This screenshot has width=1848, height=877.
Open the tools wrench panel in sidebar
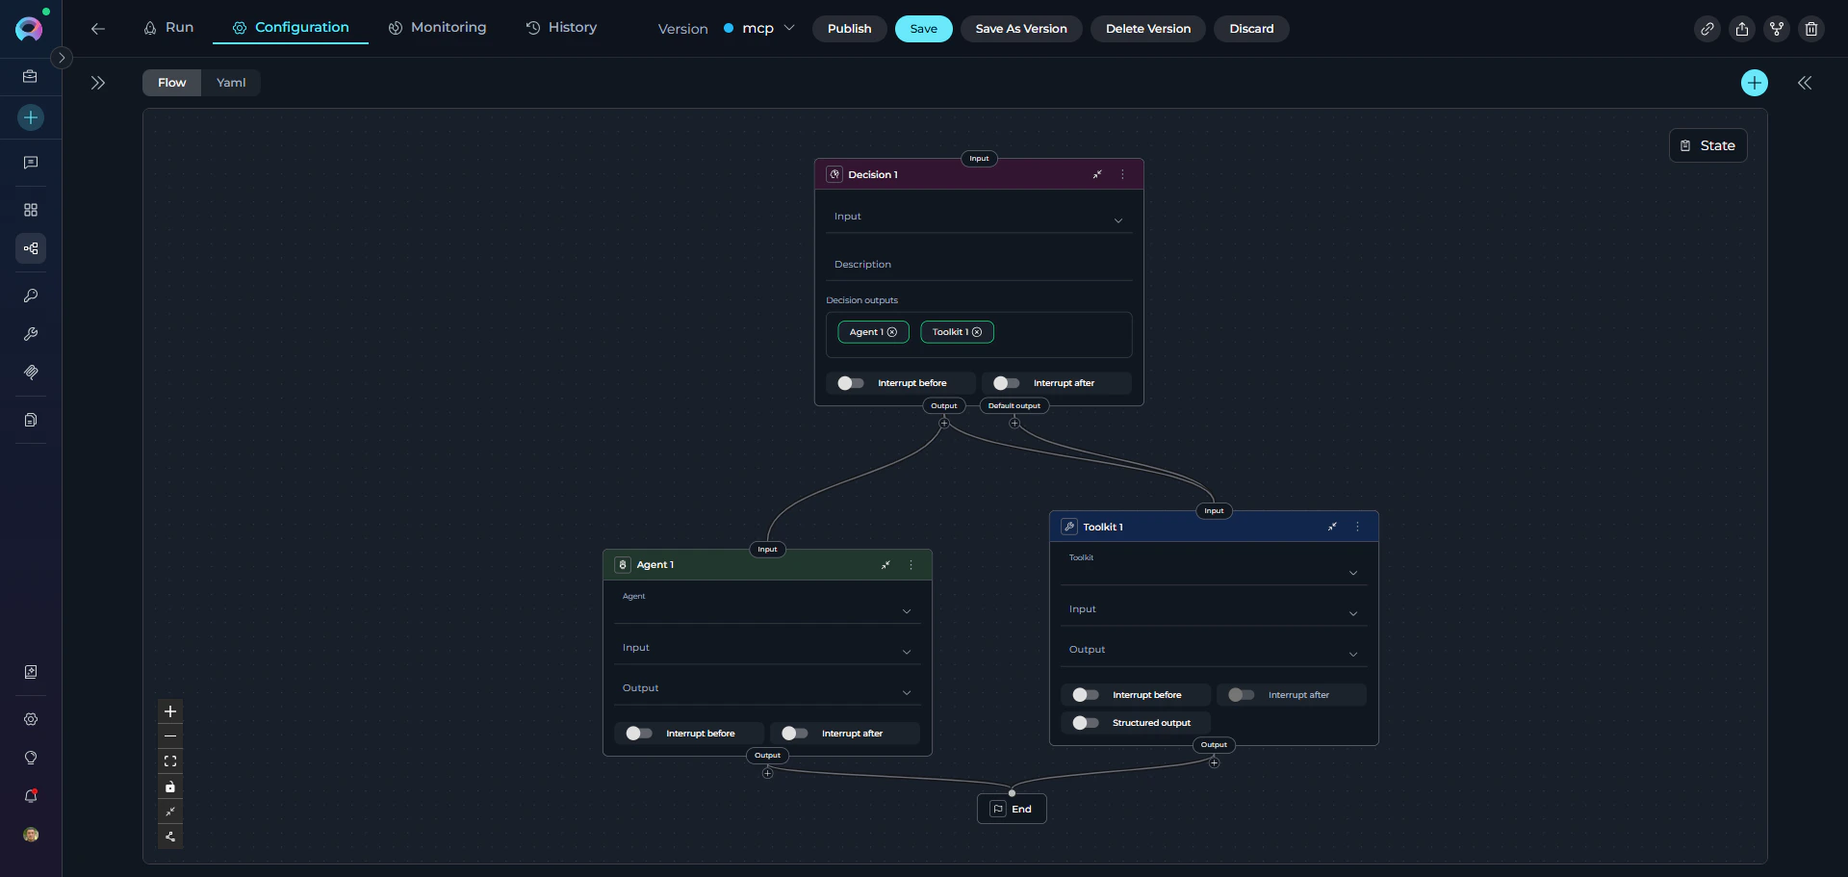[x=31, y=334]
